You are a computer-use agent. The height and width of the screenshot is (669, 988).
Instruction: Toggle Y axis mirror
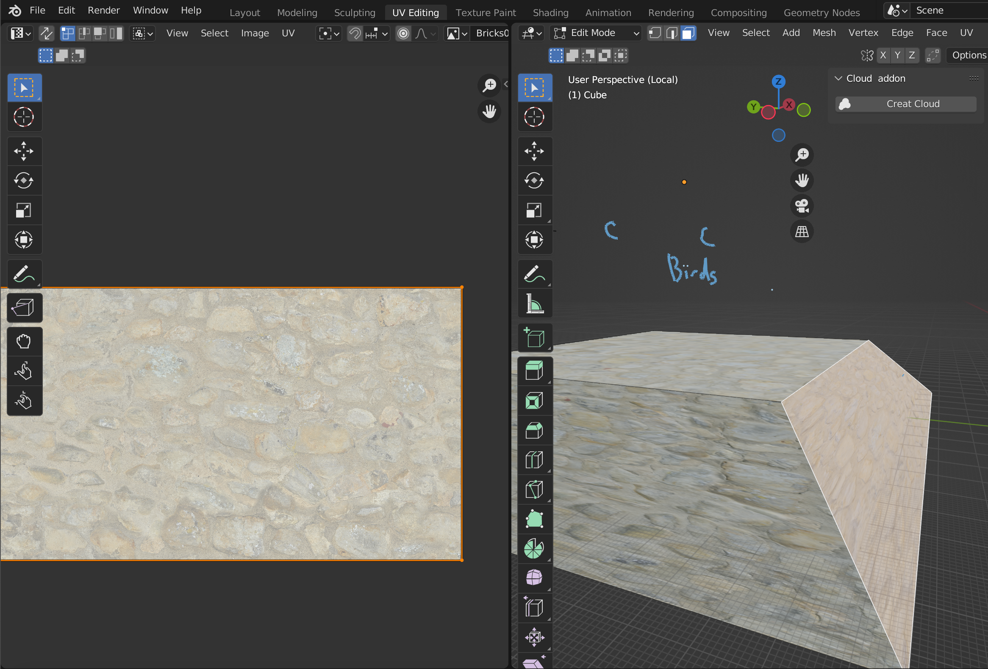pyautogui.click(x=897, y=55)
